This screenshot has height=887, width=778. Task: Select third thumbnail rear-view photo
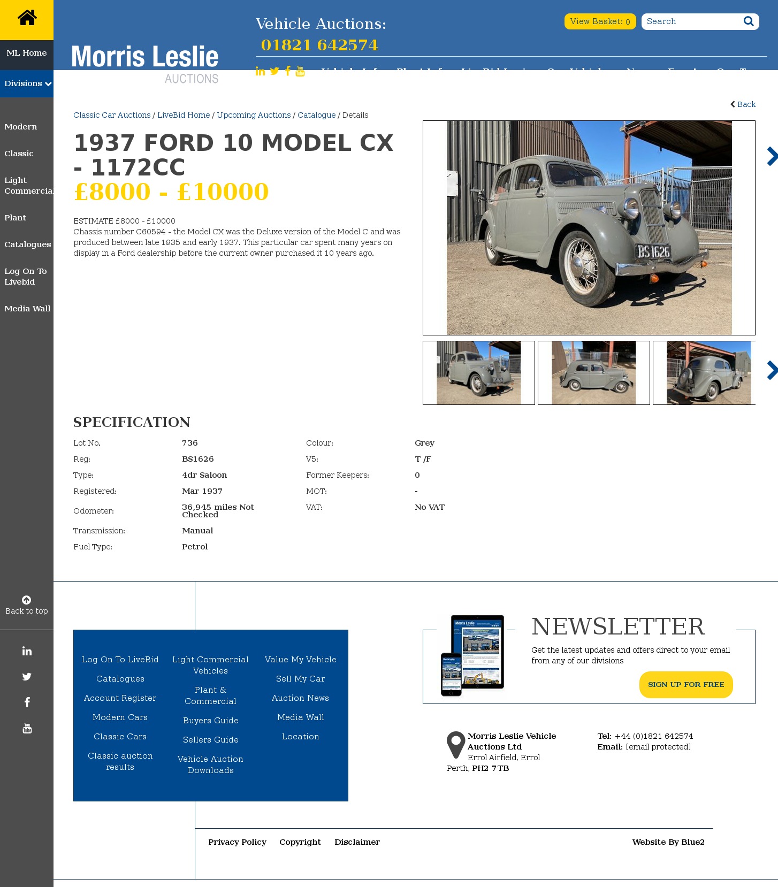coord(704,373)
